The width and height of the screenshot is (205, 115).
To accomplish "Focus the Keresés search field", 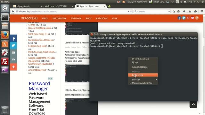I will 152,11.
